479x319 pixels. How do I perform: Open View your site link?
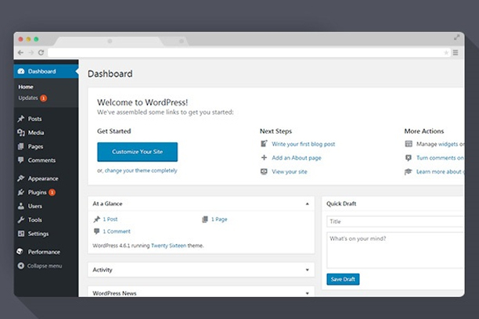tap(290, 171)
